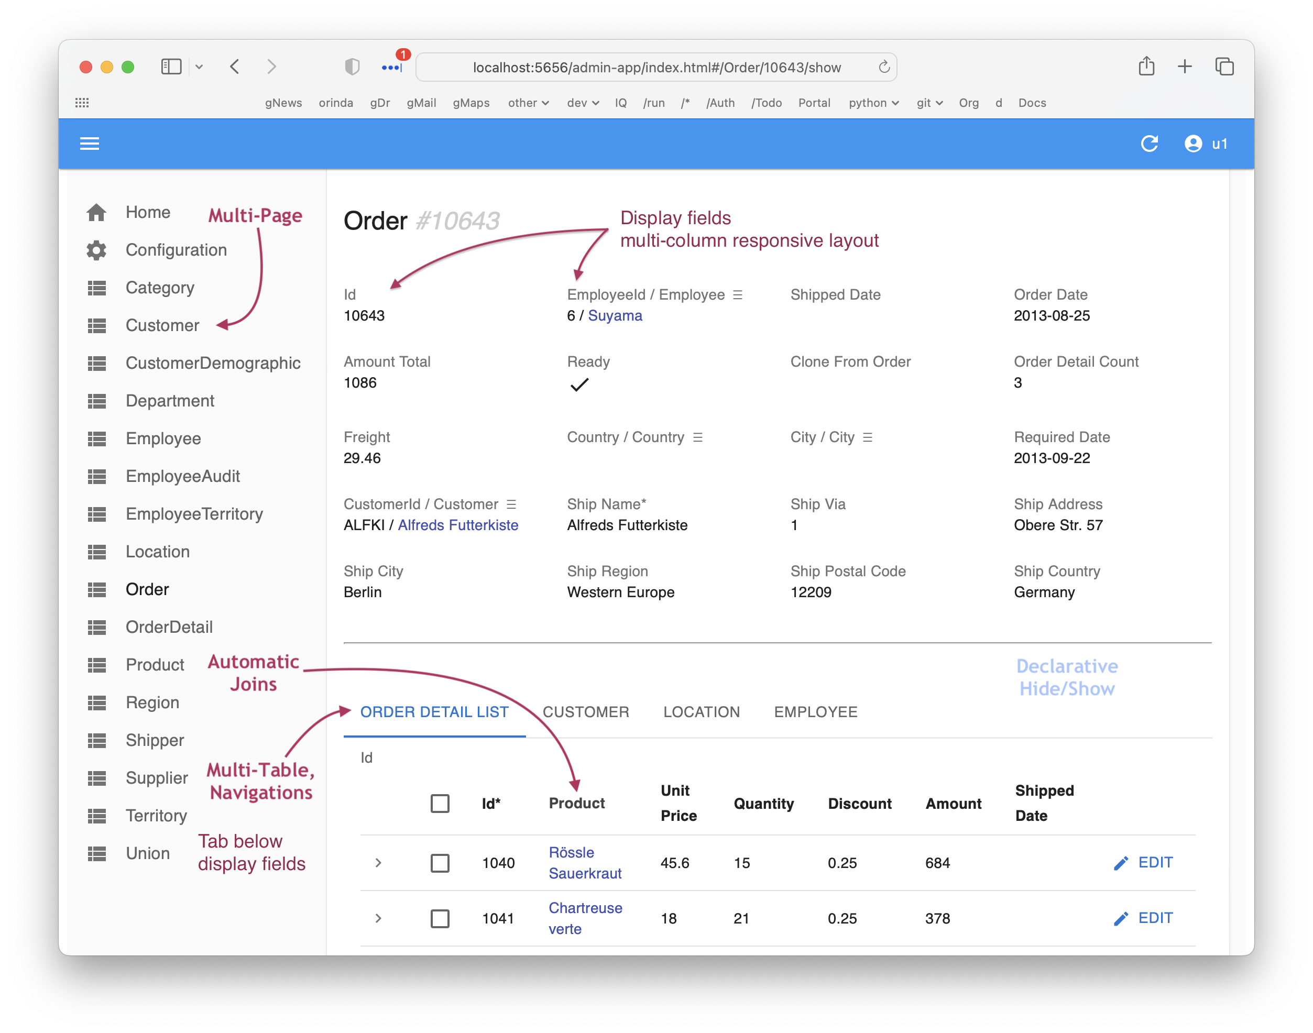Open the 'python' bookmarks dropdown
This screenshot has width=1313, height=1033.
pyautogui.click(x=873, y=103)
